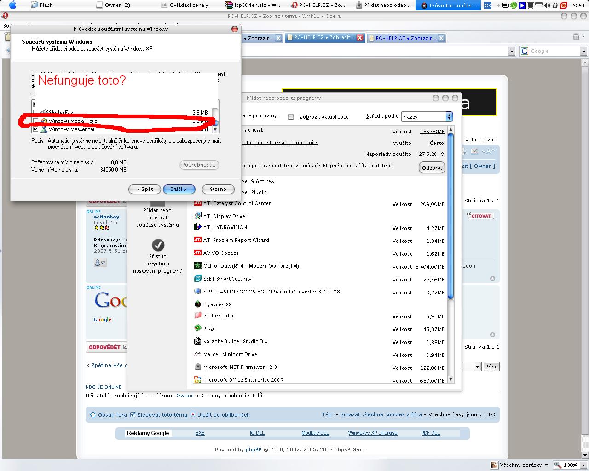Click the AVIVO Codecs icon
Image resolution: width=589 pixels, height=471 pixels.
tap(197, 253)
